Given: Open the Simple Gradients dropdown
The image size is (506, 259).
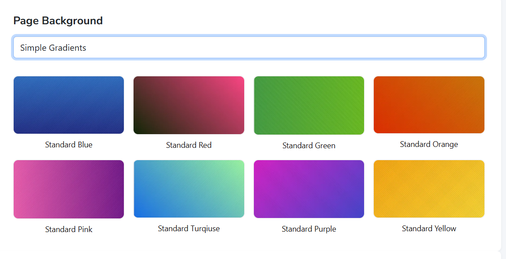Looking at the screenshot, I should (x=249, y=47).
